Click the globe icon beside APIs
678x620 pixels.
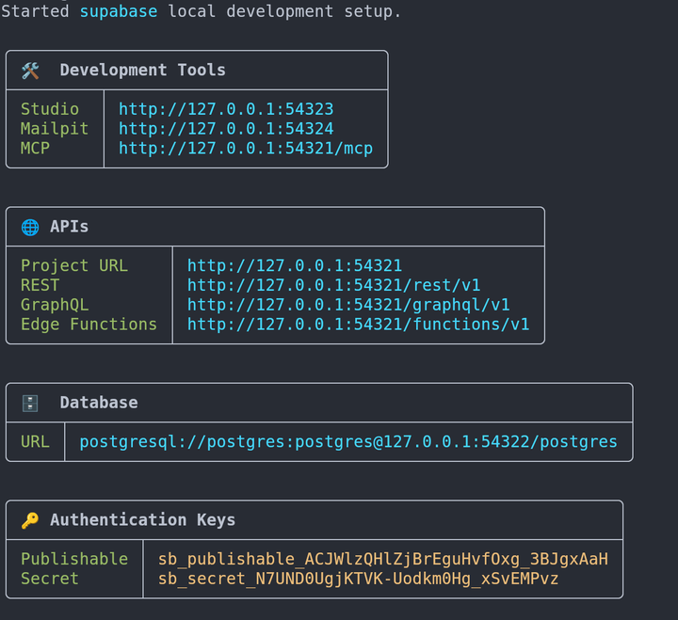pyautogui.click(x=30, y=227)
